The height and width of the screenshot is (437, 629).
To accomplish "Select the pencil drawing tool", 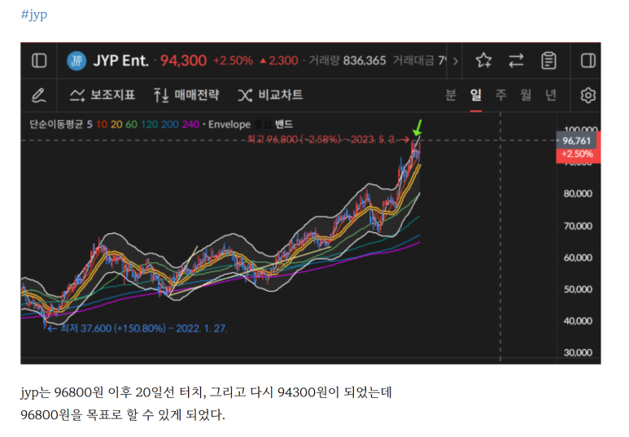I will point(38,95).
